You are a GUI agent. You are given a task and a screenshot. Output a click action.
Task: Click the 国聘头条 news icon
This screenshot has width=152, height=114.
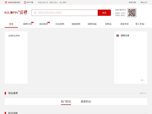[118, 36]
